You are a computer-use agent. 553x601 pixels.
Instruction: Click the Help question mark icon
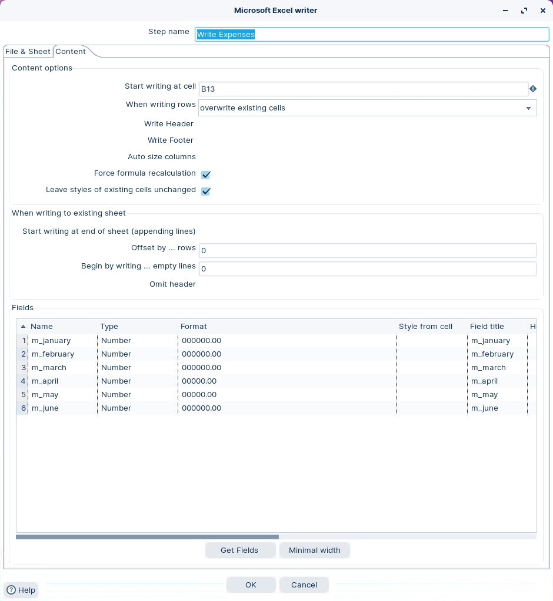(x=11, y=590)
